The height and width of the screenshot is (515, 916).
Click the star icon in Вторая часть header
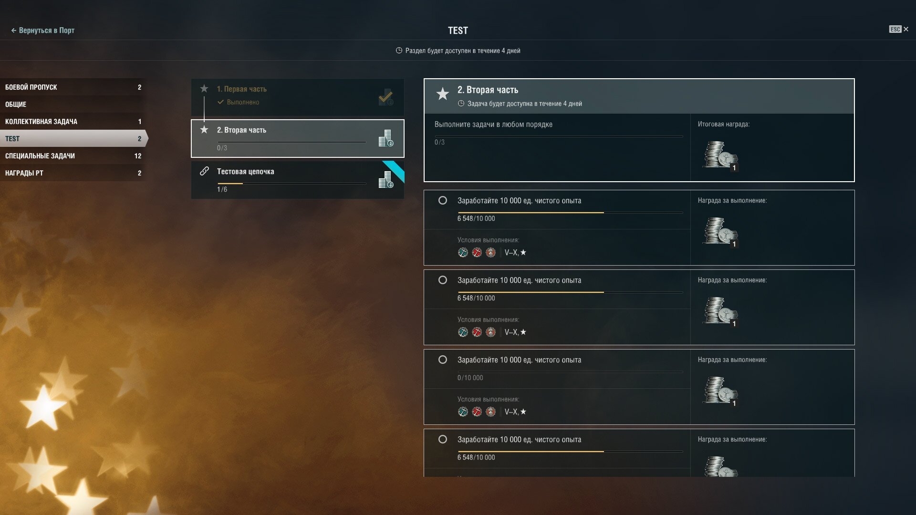point(443,94)
